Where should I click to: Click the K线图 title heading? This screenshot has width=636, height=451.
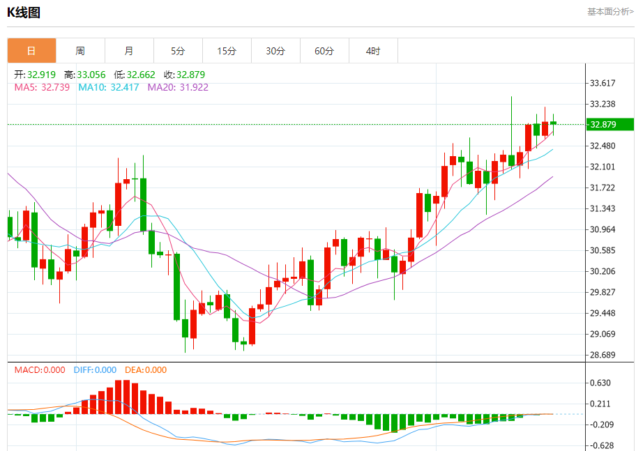[24, 13]
